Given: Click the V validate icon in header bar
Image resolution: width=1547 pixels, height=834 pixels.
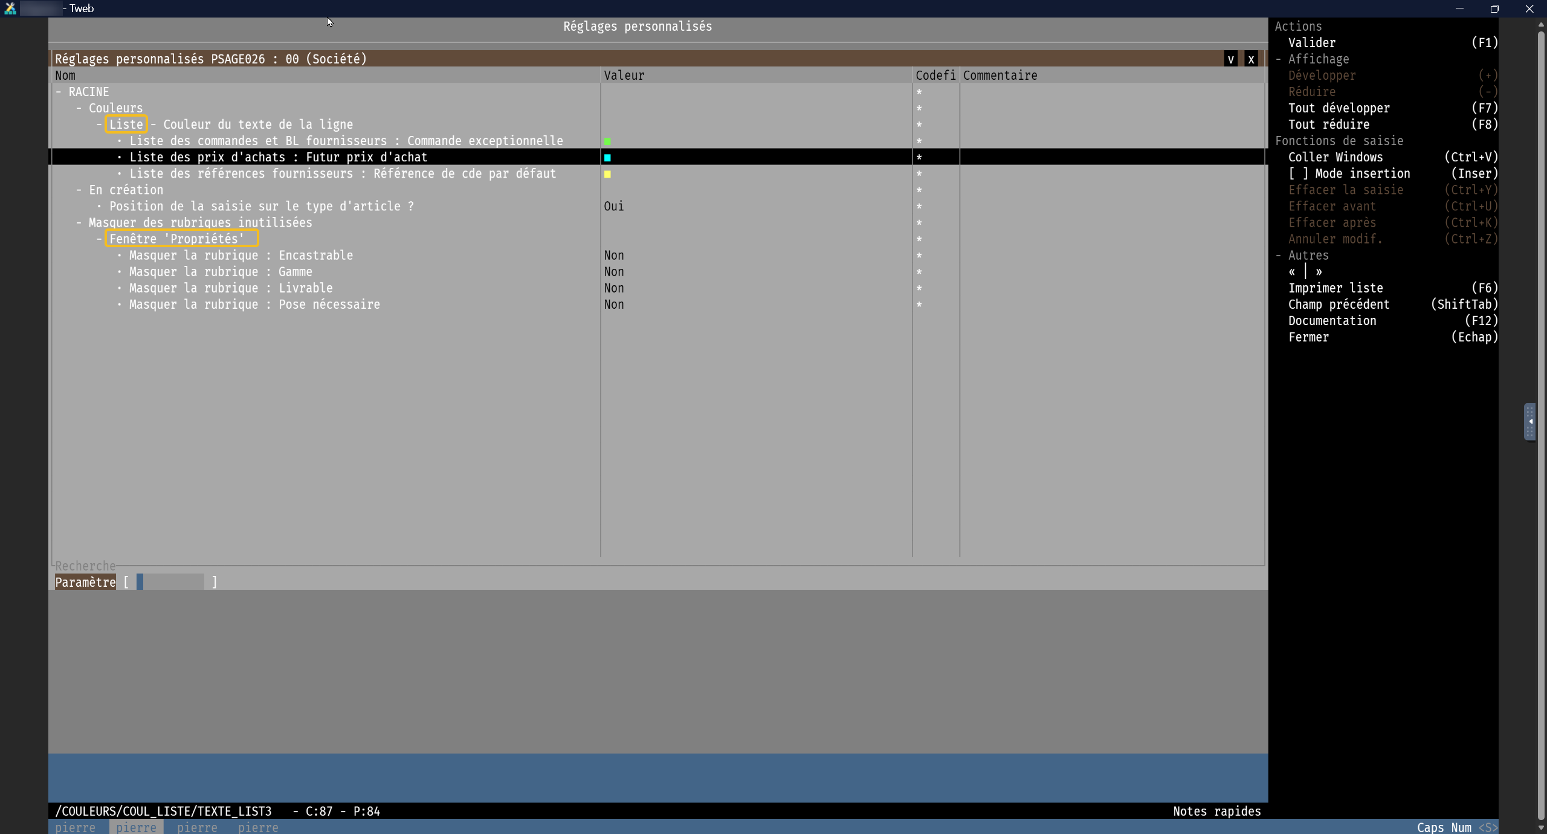Looking at the screenshot, I should (1230, 59).
